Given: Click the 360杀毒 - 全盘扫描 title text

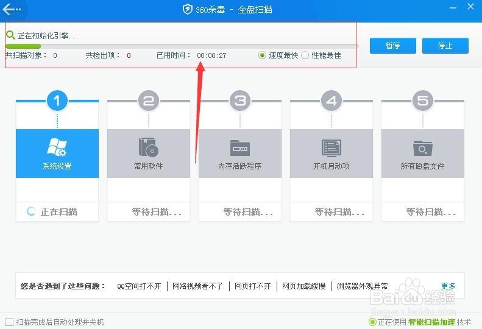Looking at the screenshot, I should pos(234,10).
